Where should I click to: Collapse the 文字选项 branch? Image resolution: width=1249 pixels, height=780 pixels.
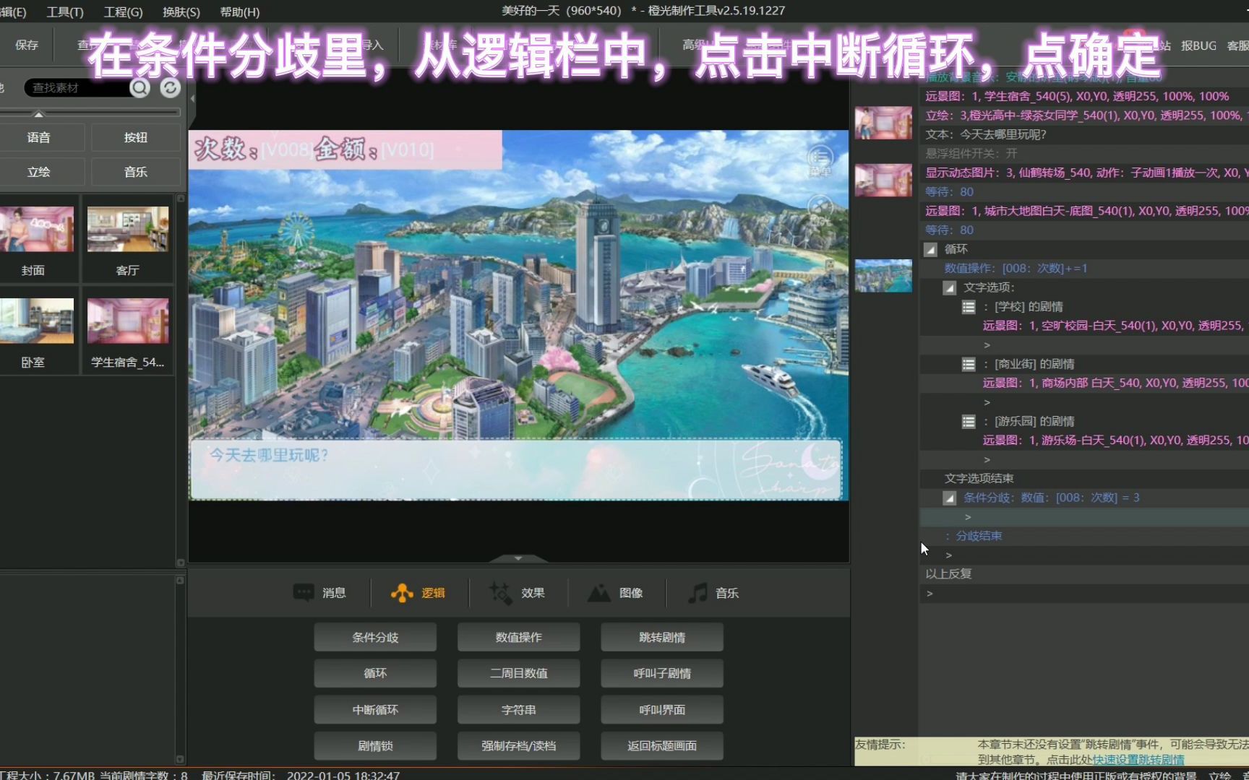tap(950, 287)
